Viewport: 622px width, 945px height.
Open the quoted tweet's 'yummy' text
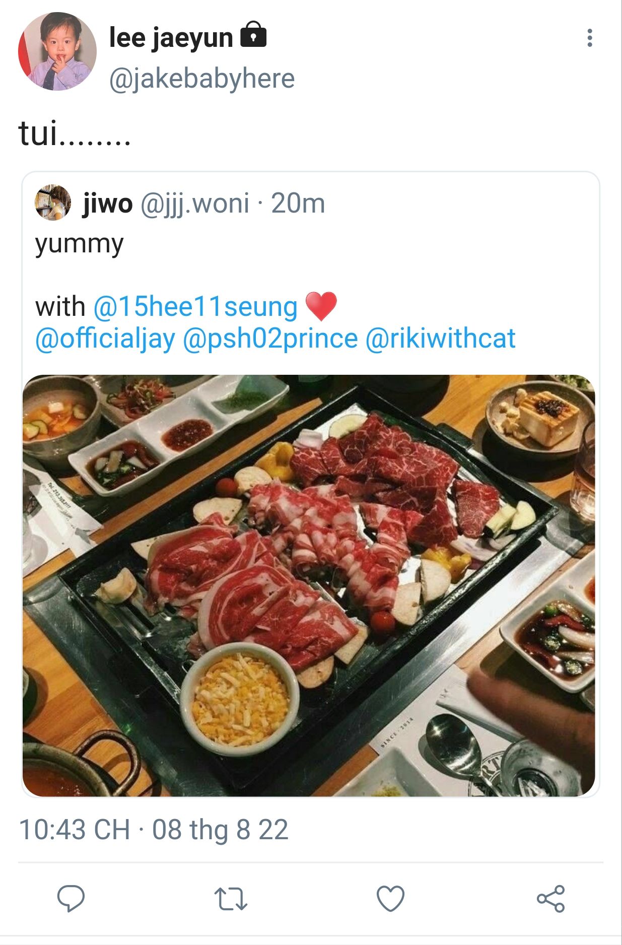[x=79, y=245]
